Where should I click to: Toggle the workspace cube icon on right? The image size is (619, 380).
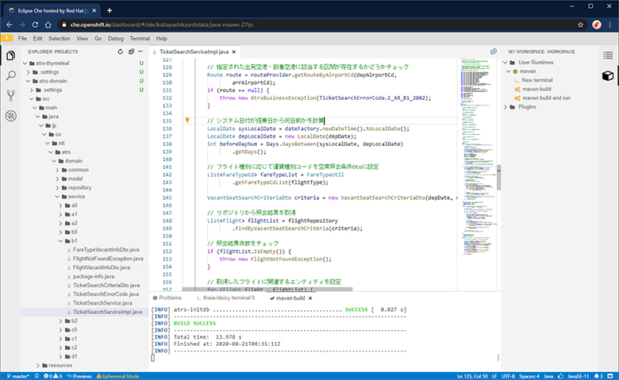608,75
